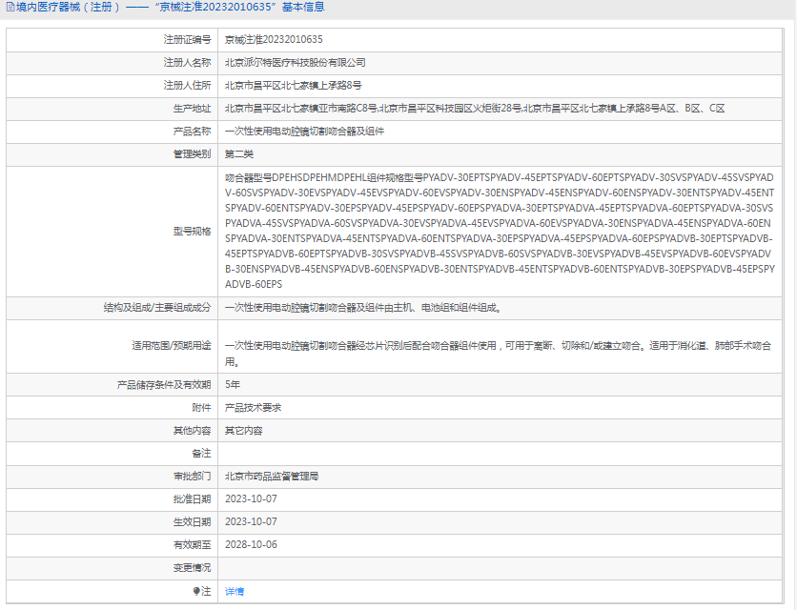Click the 生效日期 label
The width and height of the screenshot is (797, 610).
[x=192, y=522]
